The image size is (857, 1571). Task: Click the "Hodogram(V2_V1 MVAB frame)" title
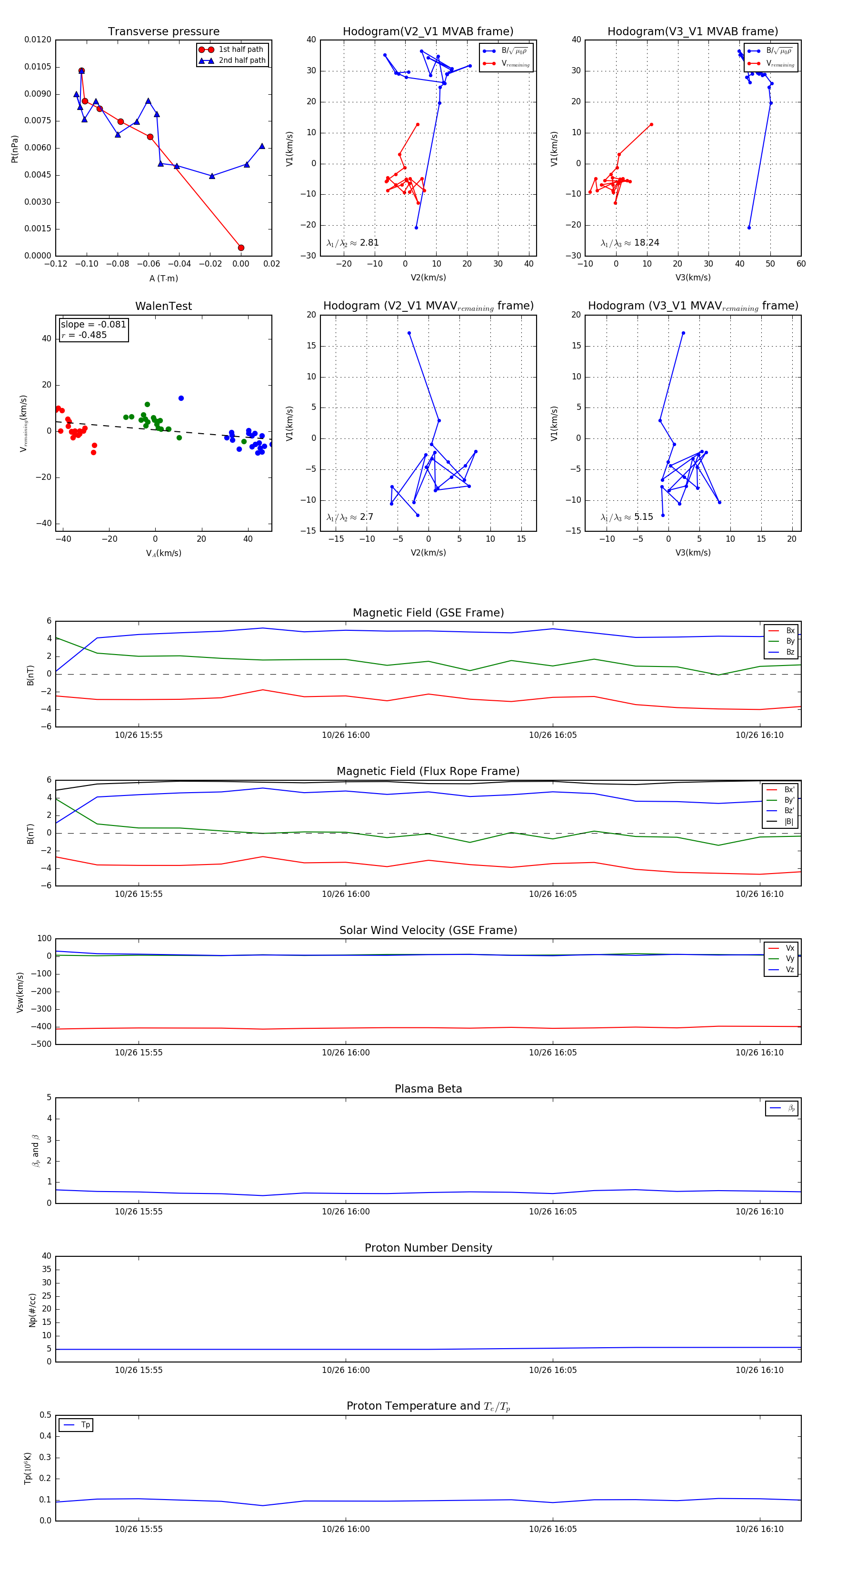click(x=428, y=32)
